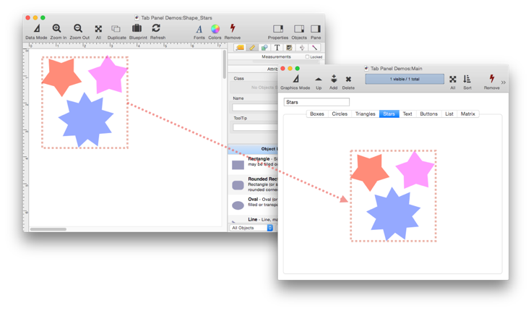Click the ToolTip input field
The height and width of the screenshot is (311, 531).
pyautogui.click(x=255, y=127)
